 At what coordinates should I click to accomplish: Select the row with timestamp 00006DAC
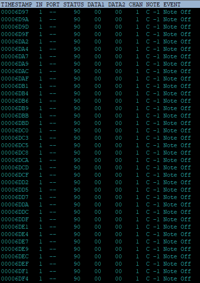coord(100,71)
